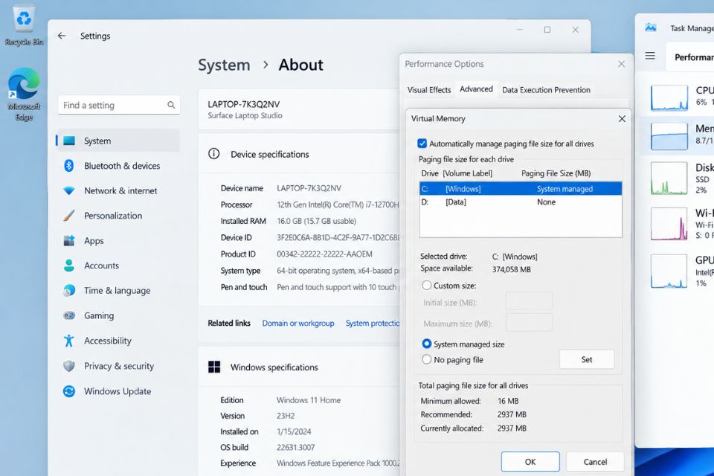
Task: Click Installed RAM 16.0 GB value
Action: click(316, 221)
